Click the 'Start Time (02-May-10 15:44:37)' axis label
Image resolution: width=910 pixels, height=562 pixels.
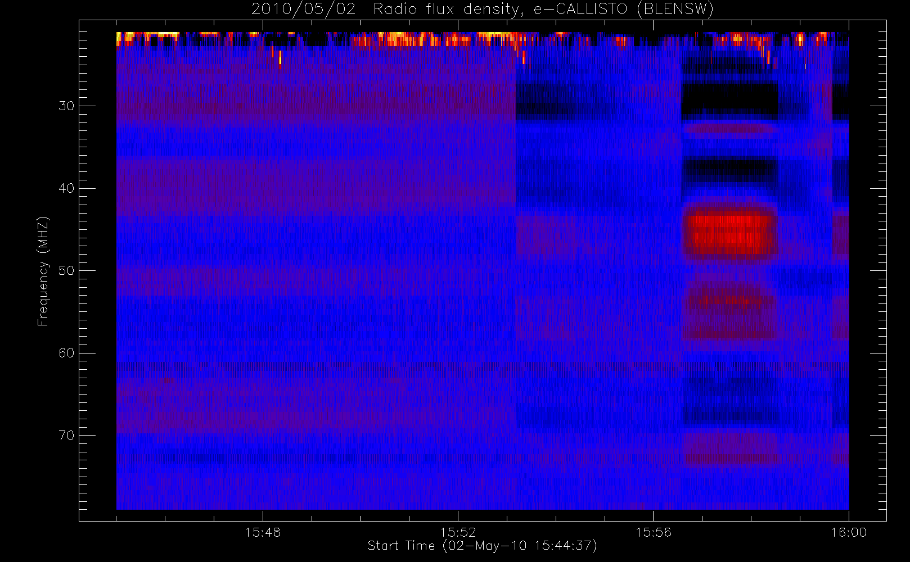click(482, 546)
